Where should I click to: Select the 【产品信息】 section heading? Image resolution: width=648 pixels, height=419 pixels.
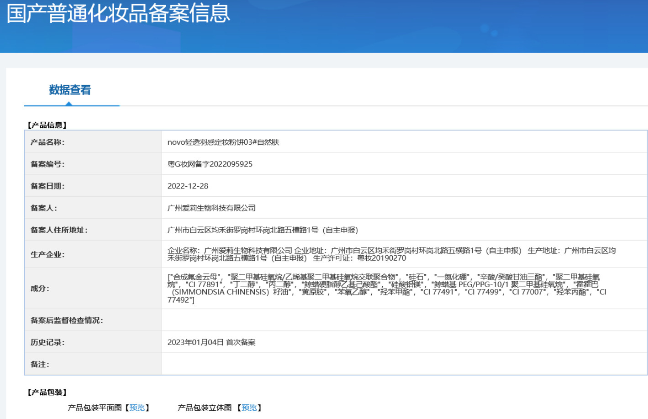coord(47,125)
